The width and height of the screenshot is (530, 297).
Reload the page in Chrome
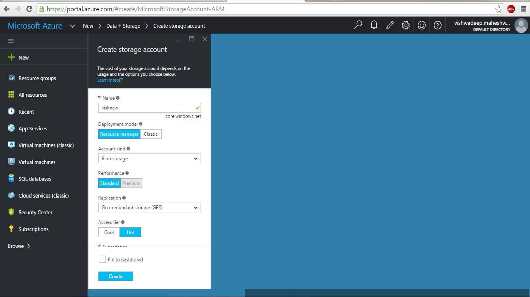29,9
